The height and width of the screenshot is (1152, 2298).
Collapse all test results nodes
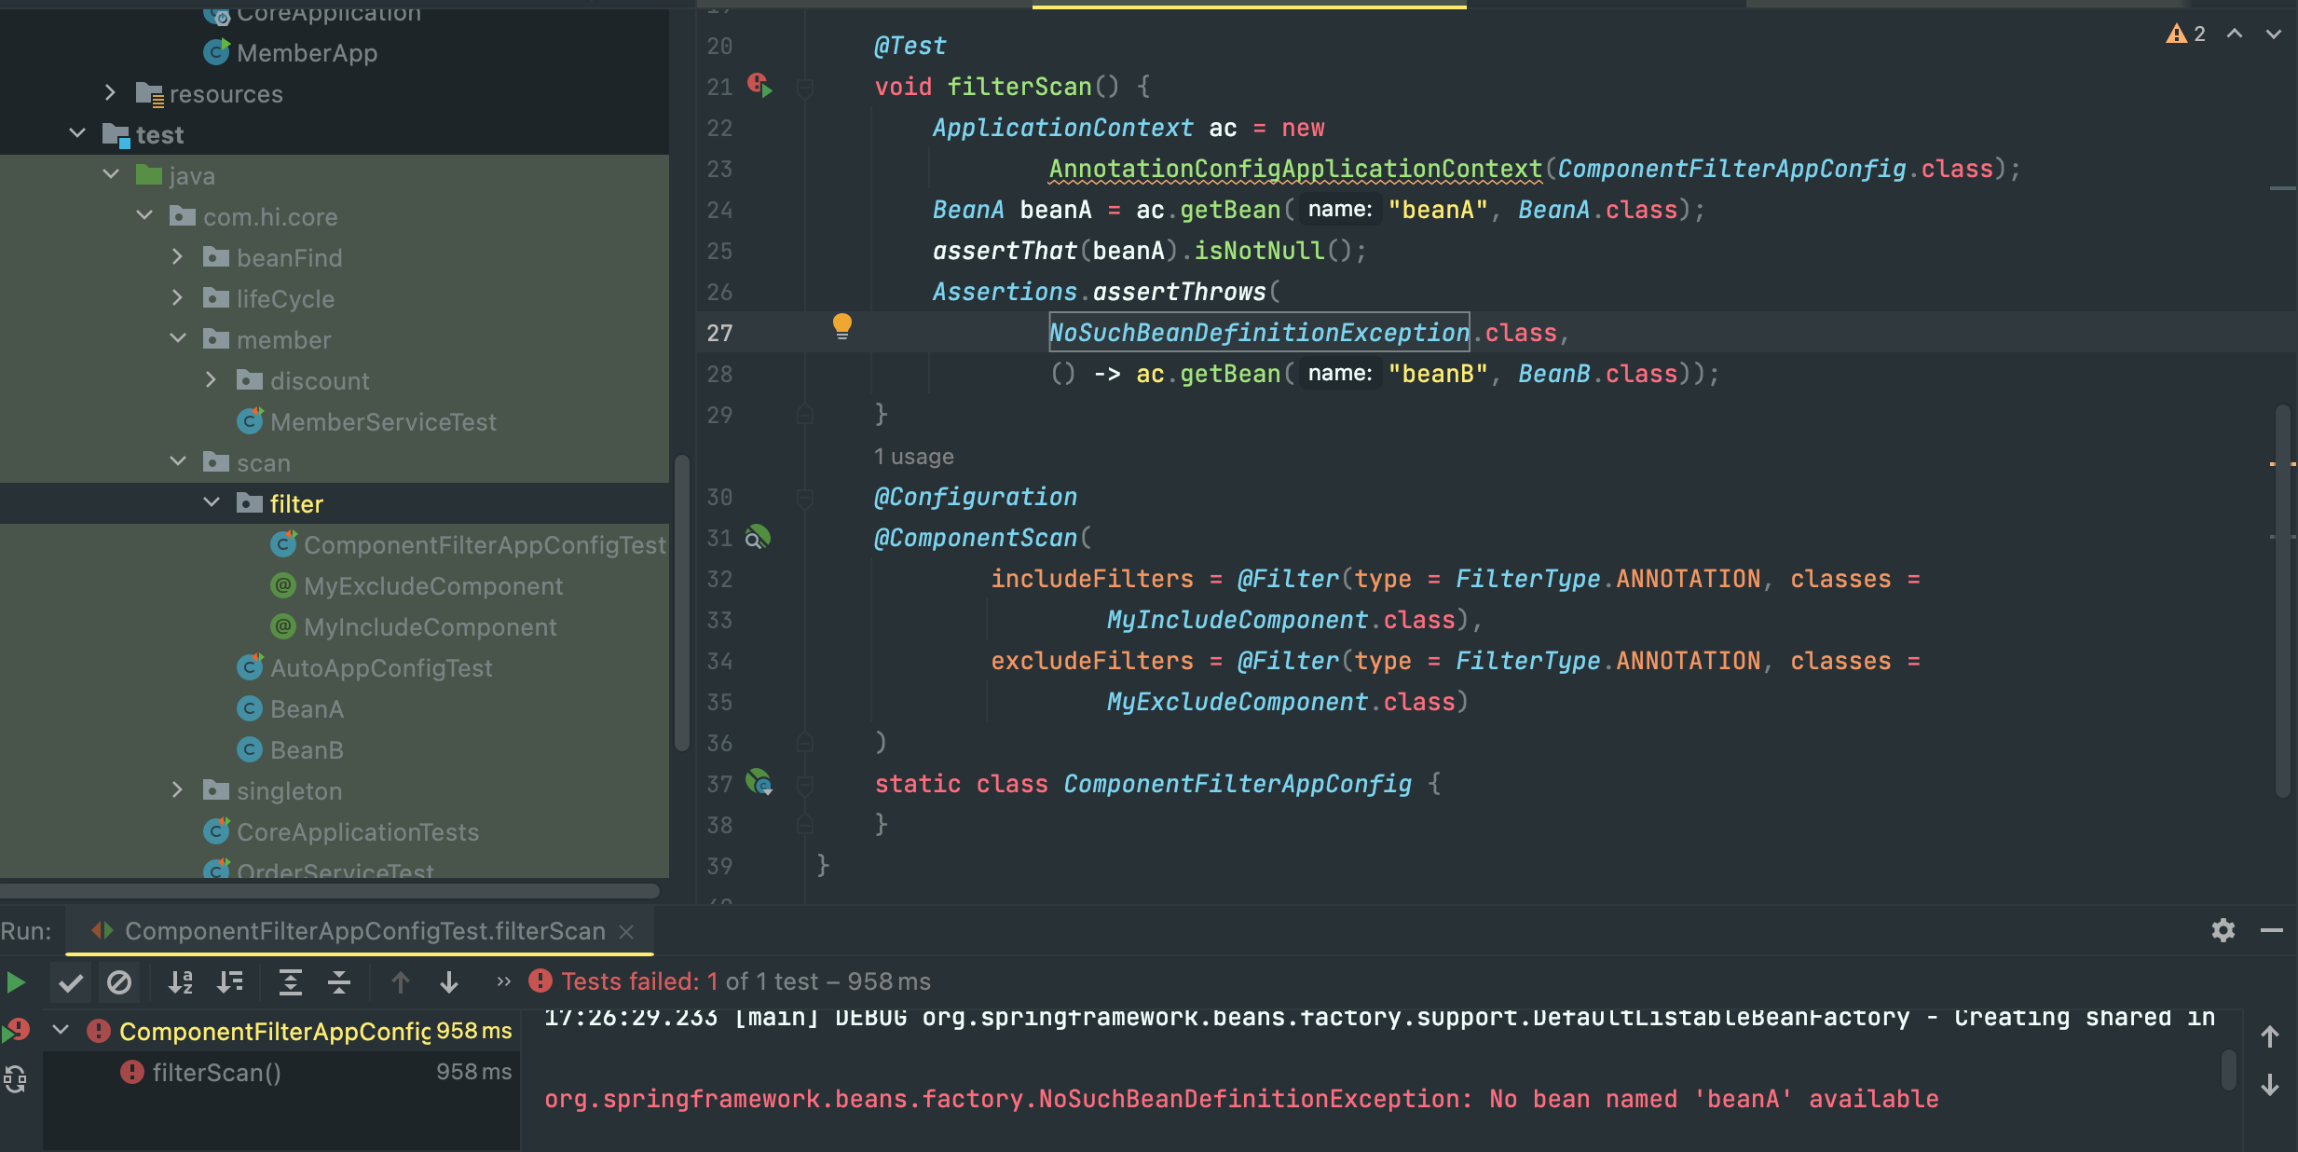point(339,982)
